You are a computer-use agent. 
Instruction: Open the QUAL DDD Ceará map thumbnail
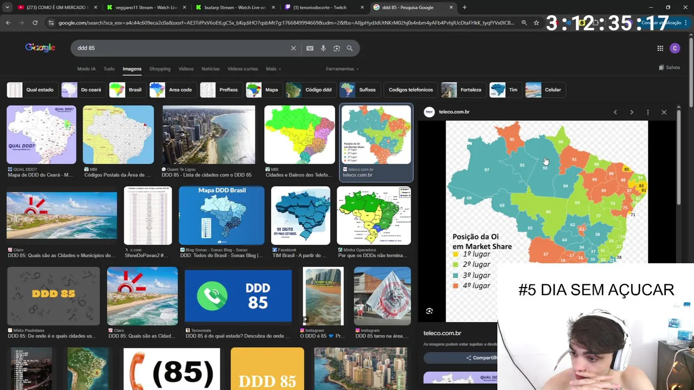click(41, 134)
